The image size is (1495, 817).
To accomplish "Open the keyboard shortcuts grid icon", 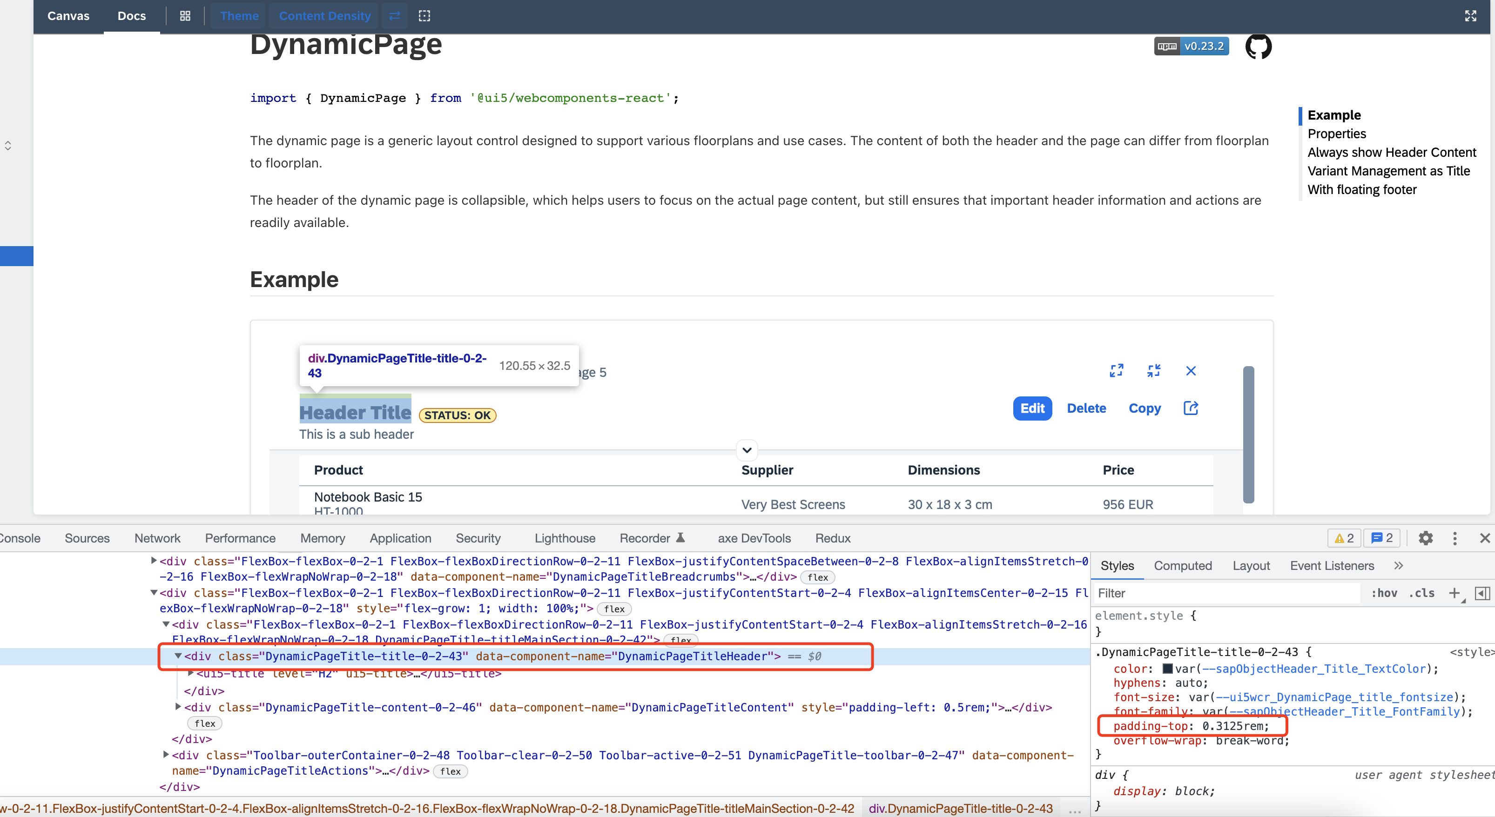I will pyautogui.click(x=185, y=16).
